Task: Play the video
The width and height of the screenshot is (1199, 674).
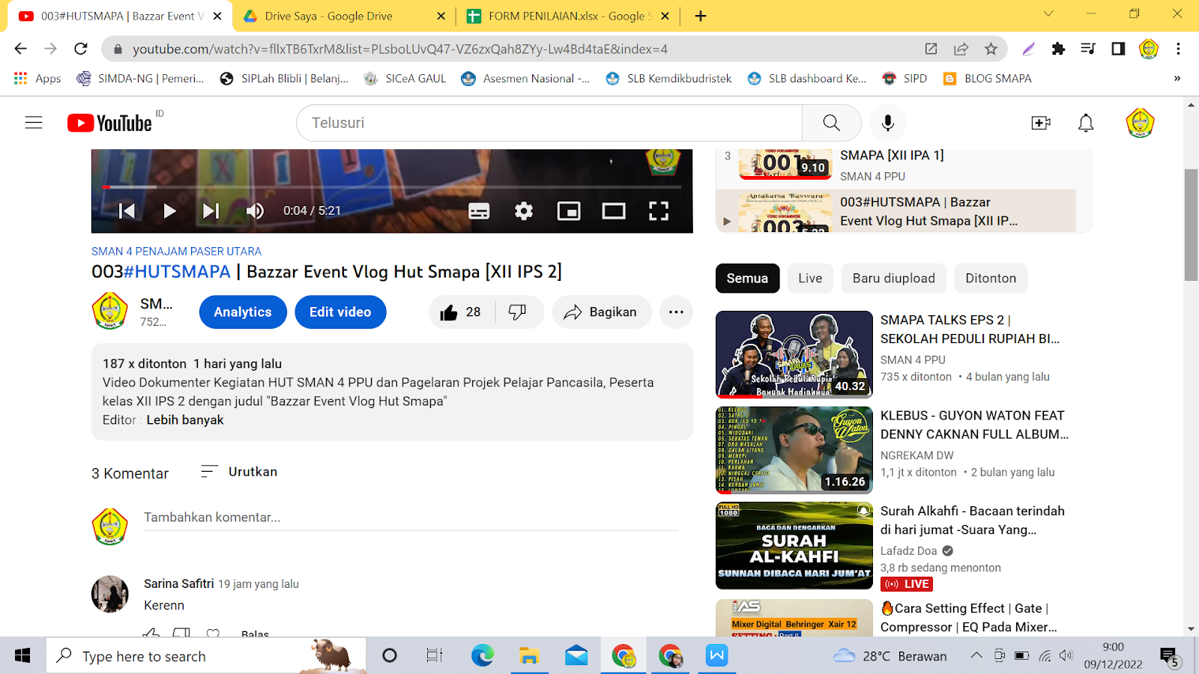Action: coord(169,211)
